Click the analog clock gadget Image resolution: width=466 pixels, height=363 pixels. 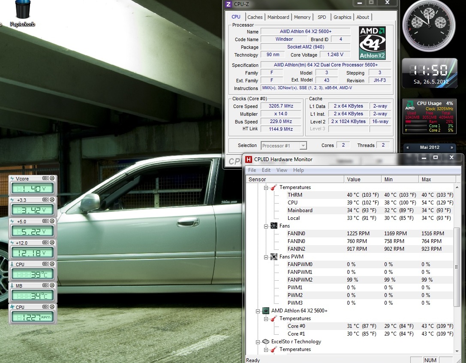(x=429, y=26)
